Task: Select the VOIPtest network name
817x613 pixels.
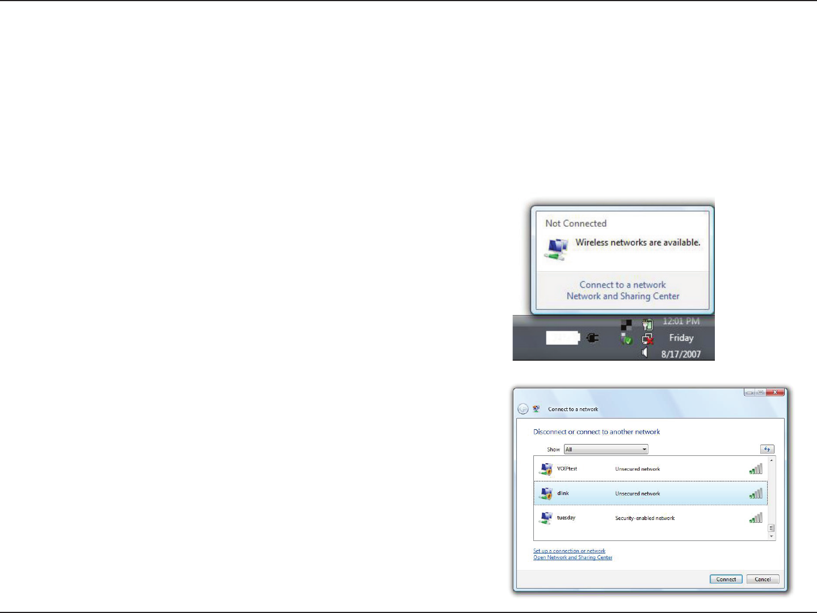Action: 567,469
